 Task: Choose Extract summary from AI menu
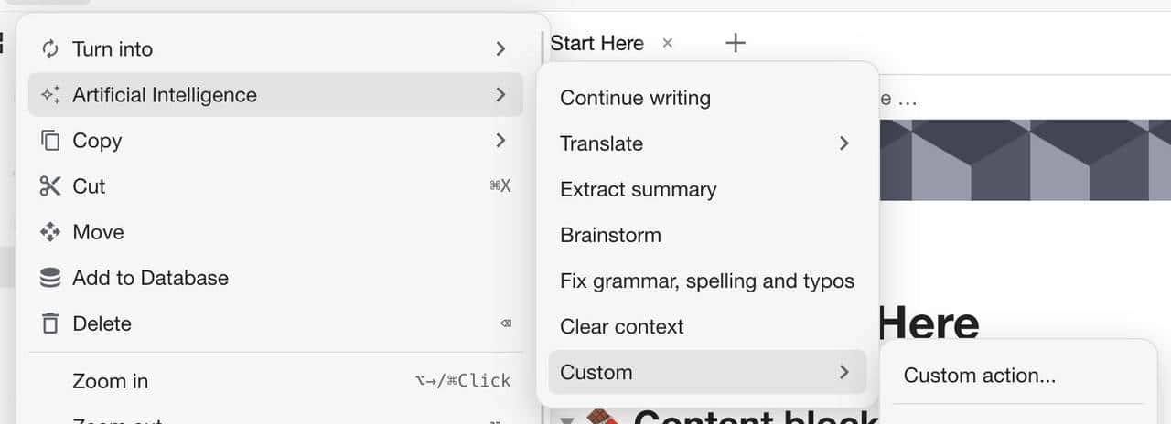point(638,189)
